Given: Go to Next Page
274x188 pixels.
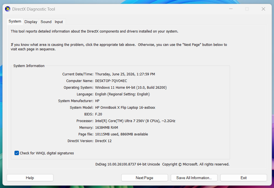Looking at the screenshot, I should pyautogui.click(x=145, y=178).
